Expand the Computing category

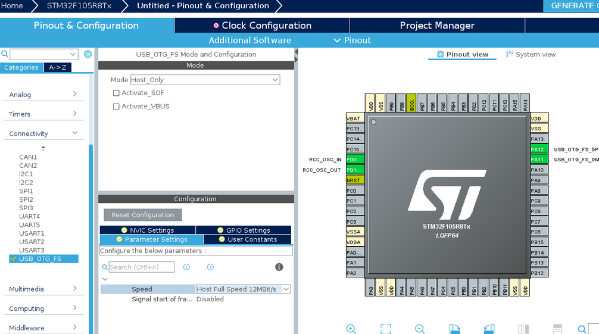pos(43,308)
